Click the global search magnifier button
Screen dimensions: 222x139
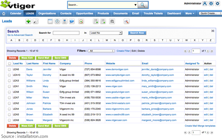coord(143,5)
